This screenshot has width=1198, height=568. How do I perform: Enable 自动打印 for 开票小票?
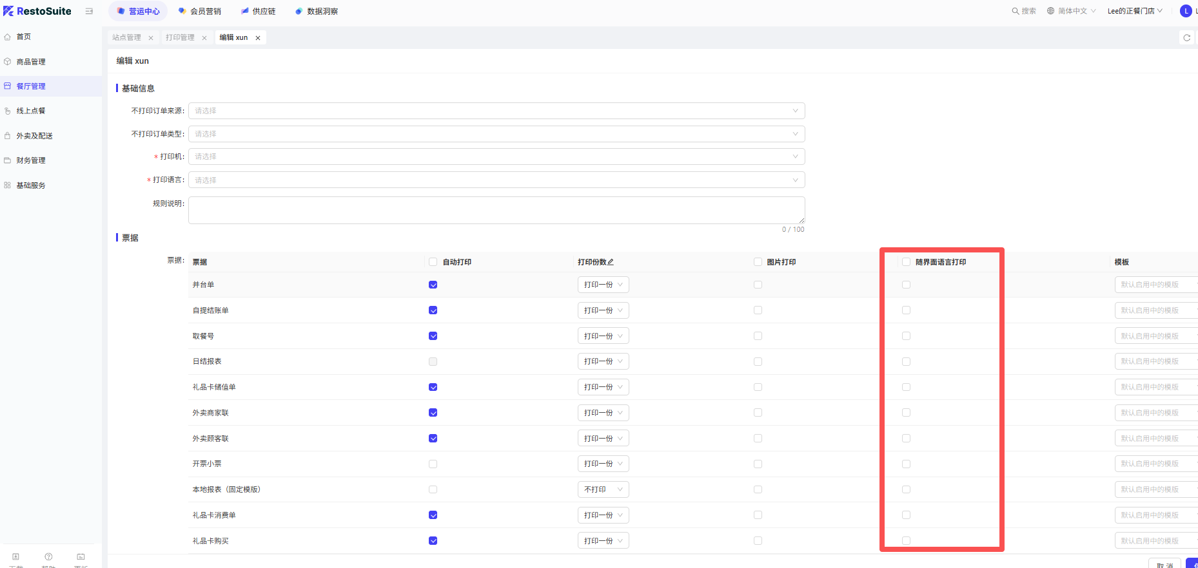(x=433, y=464)
